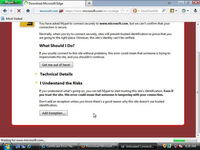Image resolution: width=200 pixels, height=150 pixels.
Task: Open the History clock dropdown
Action: [185, 11]
